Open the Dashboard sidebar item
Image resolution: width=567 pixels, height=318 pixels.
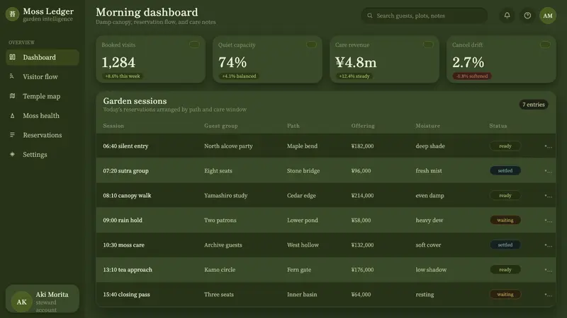43,57
